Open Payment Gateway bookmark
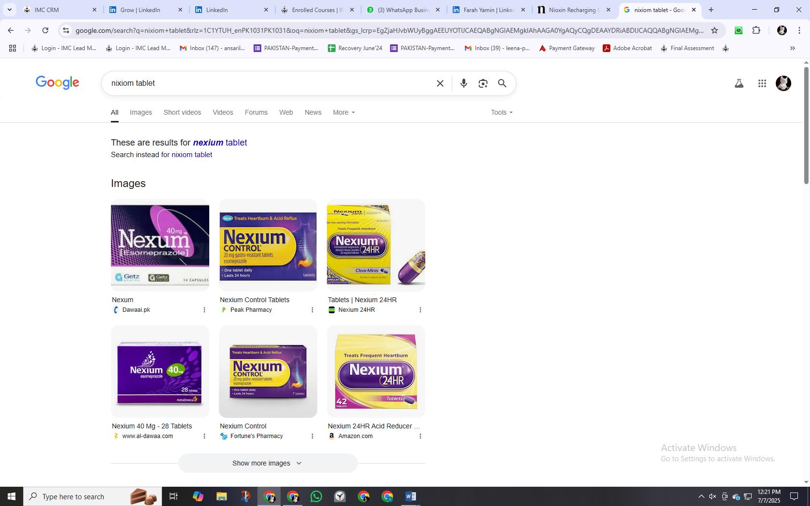Screen dimensions: 810x506 click(567, 48)
